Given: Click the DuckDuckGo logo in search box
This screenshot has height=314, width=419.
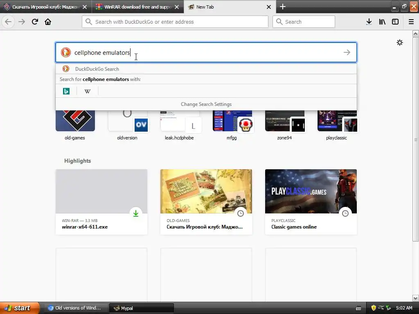Looking at the screenshot, I should click(66, 52).
